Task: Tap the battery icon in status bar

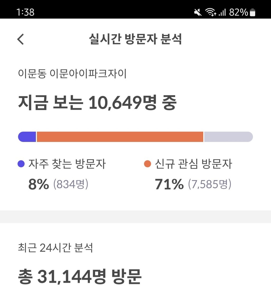Action: coord(252,12)
